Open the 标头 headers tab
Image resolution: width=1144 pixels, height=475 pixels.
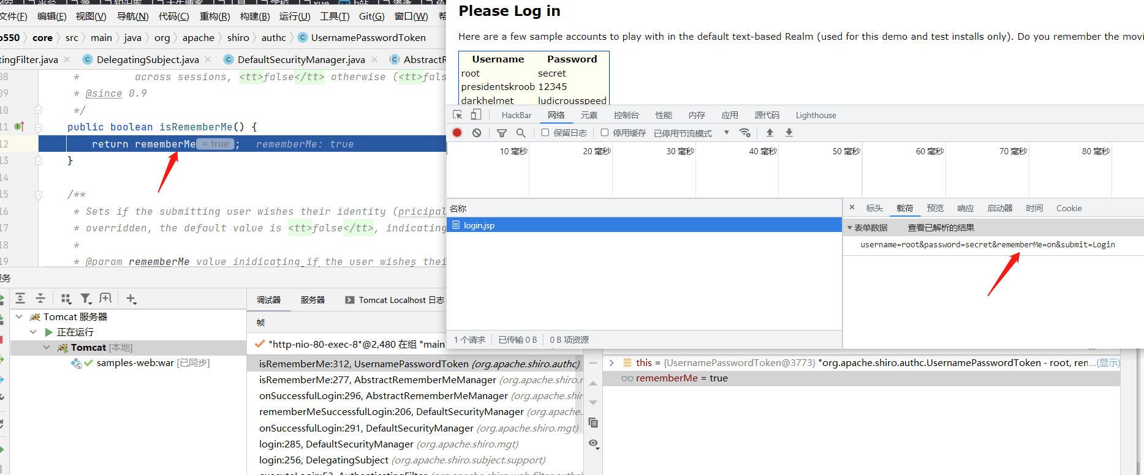click(874, 208)
